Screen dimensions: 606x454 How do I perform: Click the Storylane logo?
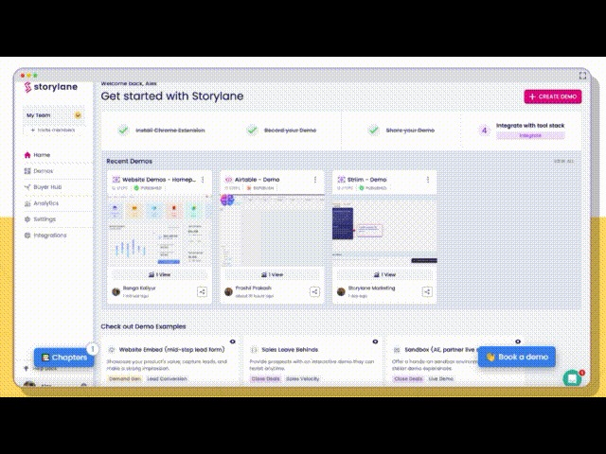(50, 87)
